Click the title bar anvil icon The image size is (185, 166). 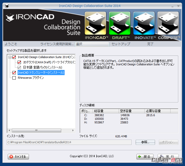[x=7, y=6]
